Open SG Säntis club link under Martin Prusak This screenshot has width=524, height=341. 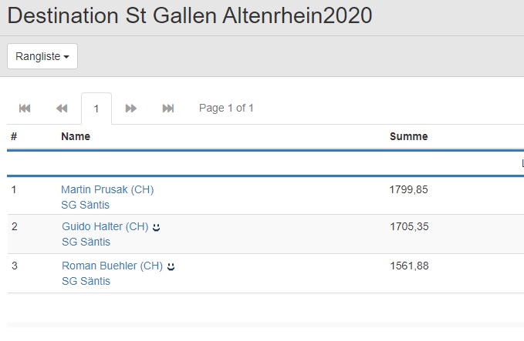click(85, 205)
